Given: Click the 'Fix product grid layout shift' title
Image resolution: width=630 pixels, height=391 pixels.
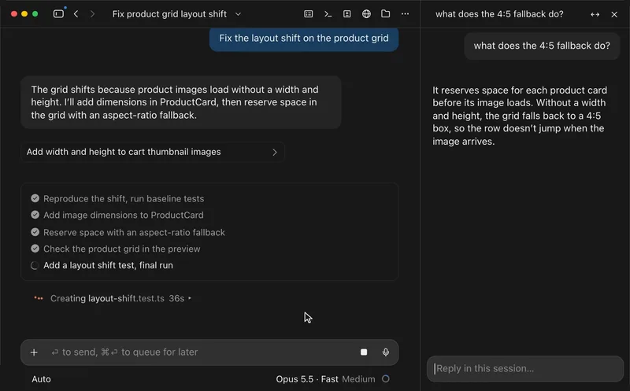Looking at the screenshot, I should coord(169,14).
